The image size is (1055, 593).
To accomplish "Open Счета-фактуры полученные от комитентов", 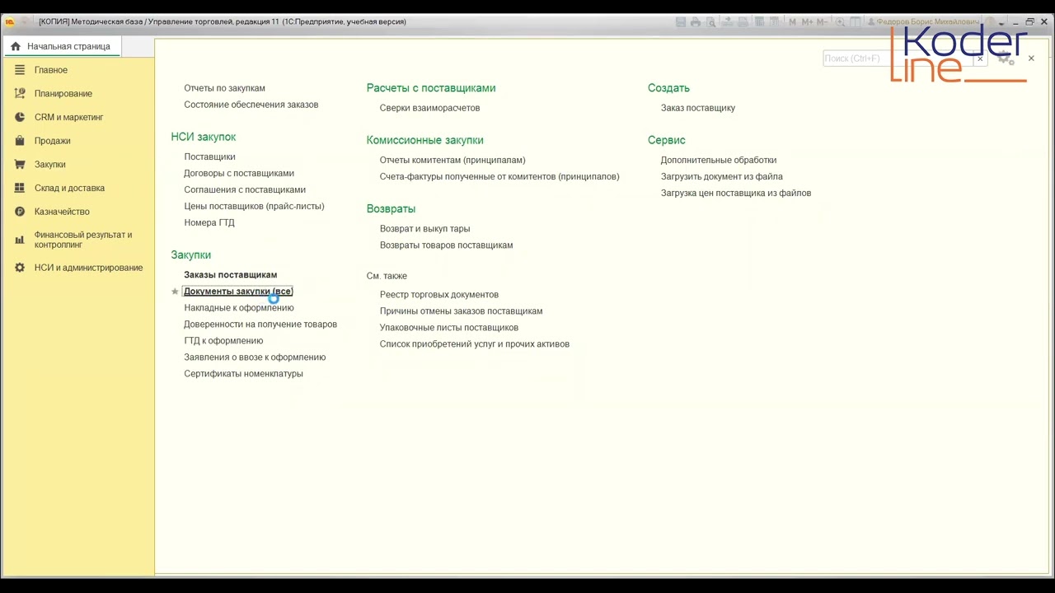I will (x=499, y=176).
